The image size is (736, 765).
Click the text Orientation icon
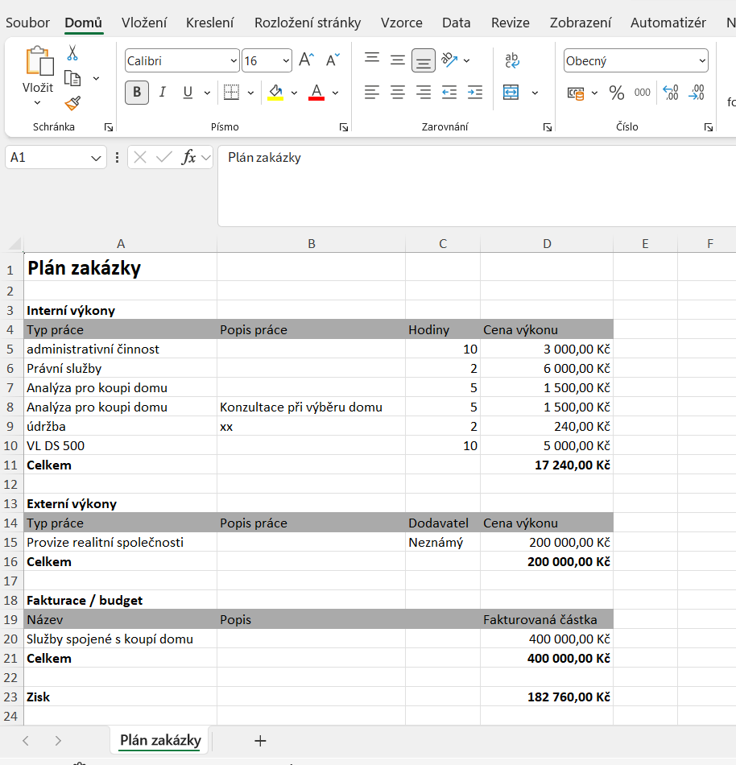pyautogui.click(x=449, y=60)
